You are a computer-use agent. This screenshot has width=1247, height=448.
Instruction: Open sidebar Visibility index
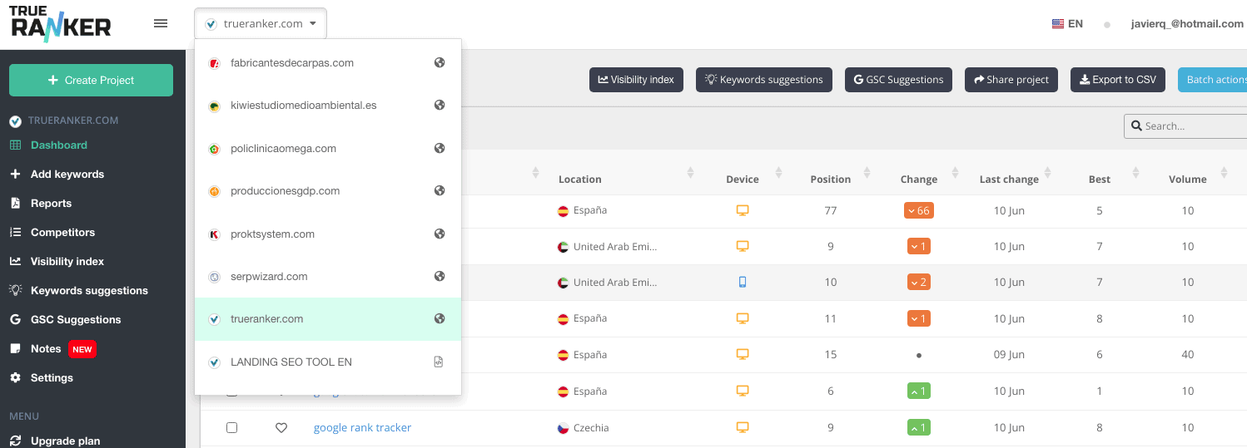click(x=67, y=261)
